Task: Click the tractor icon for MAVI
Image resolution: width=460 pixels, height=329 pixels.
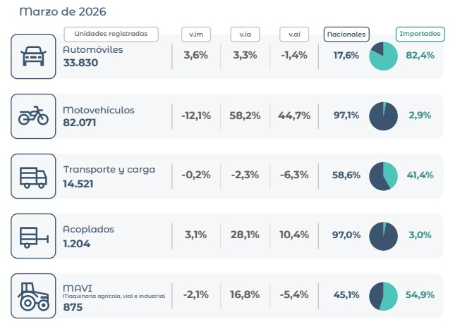Action: coord(33,295)
